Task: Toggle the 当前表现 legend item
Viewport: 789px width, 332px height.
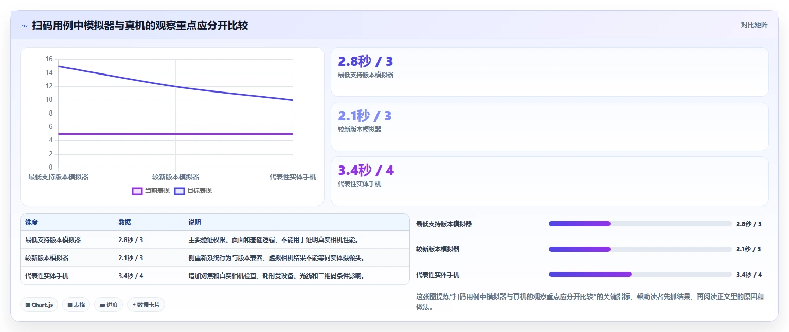Action: [151, 191]
